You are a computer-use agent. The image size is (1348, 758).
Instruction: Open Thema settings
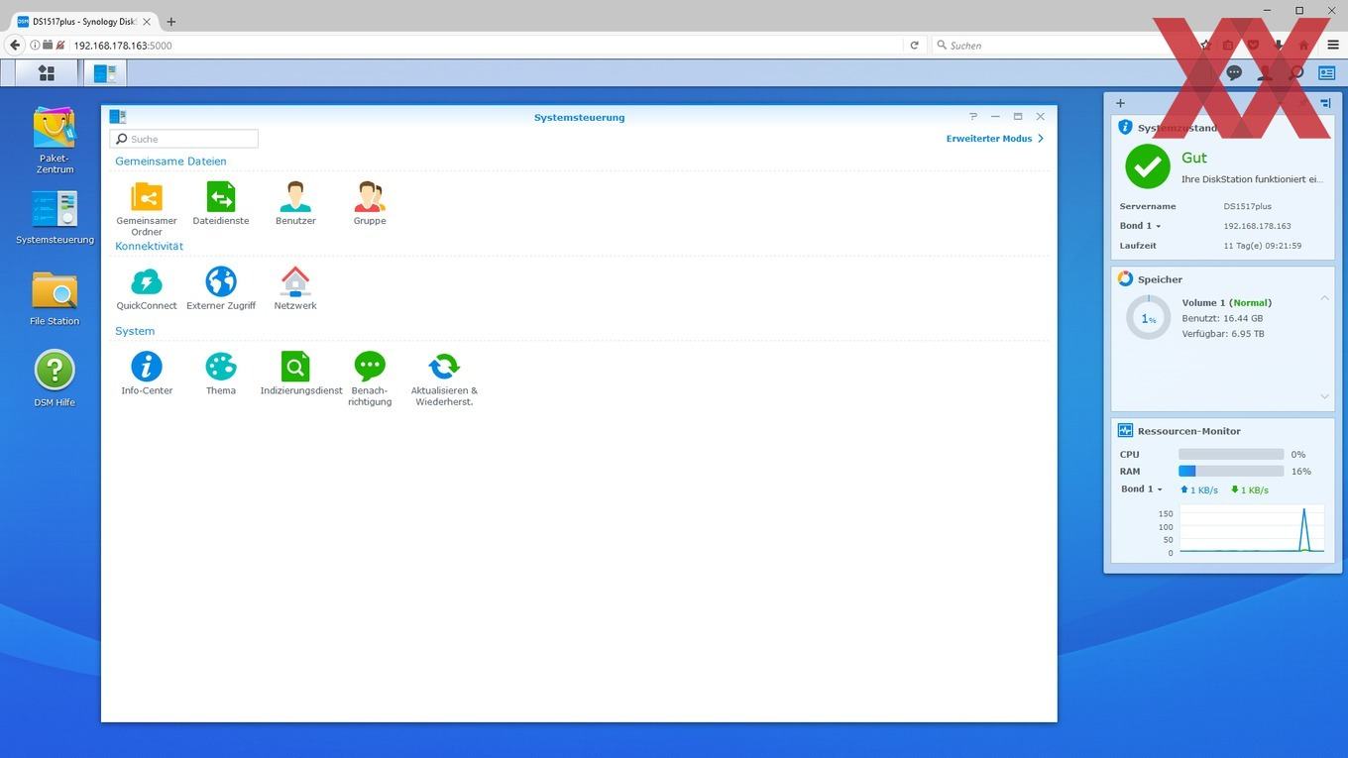pyautogui.click(x=221, y=374)
